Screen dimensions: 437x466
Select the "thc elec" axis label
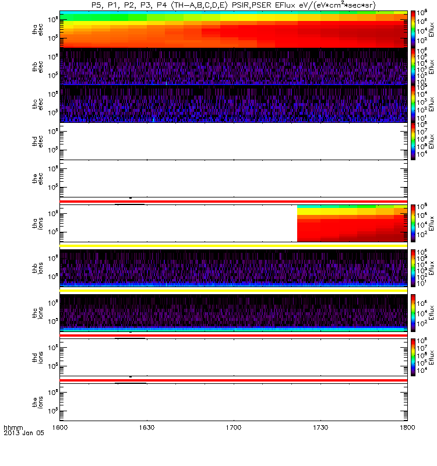click(37, 104)
